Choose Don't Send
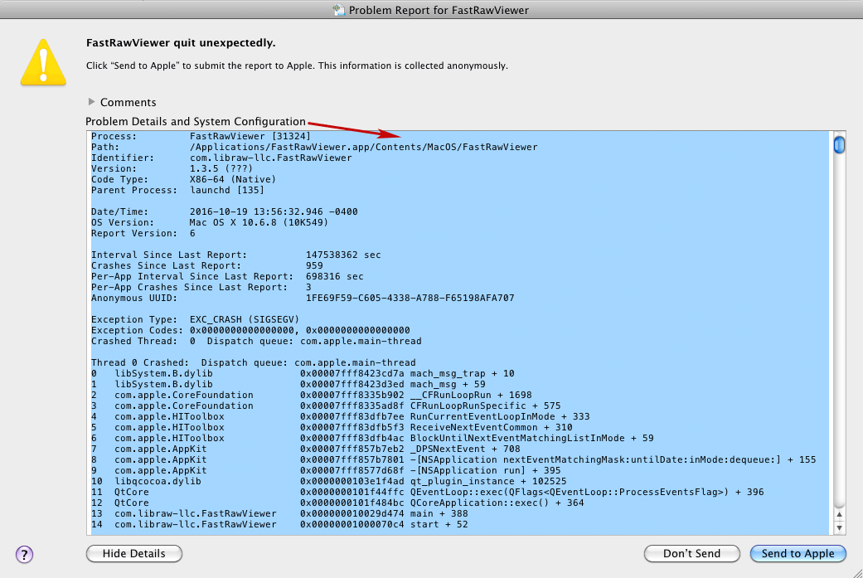Screen dimensions: 863x578 pos(691,553)
